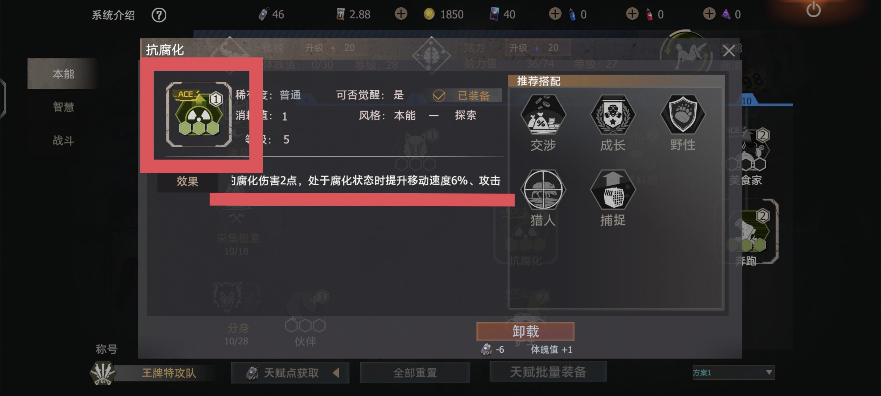Click the 天赋批量装备 batch equip button
Viewport: 881px width, 396px height.
pos(548,372)
